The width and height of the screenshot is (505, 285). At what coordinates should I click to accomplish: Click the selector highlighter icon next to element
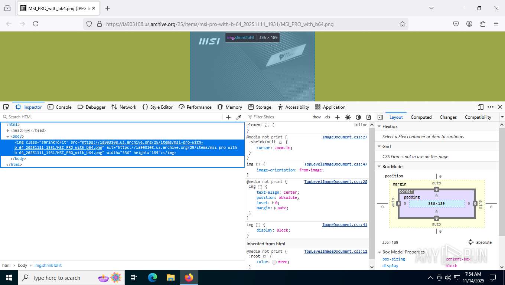pos(267,125)
